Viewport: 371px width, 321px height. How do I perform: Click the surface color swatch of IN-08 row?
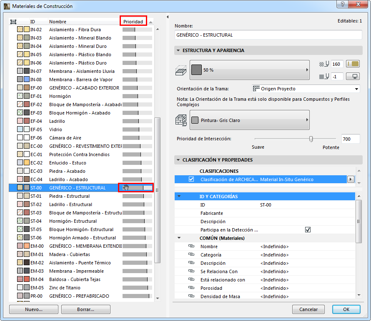(27, 80)
